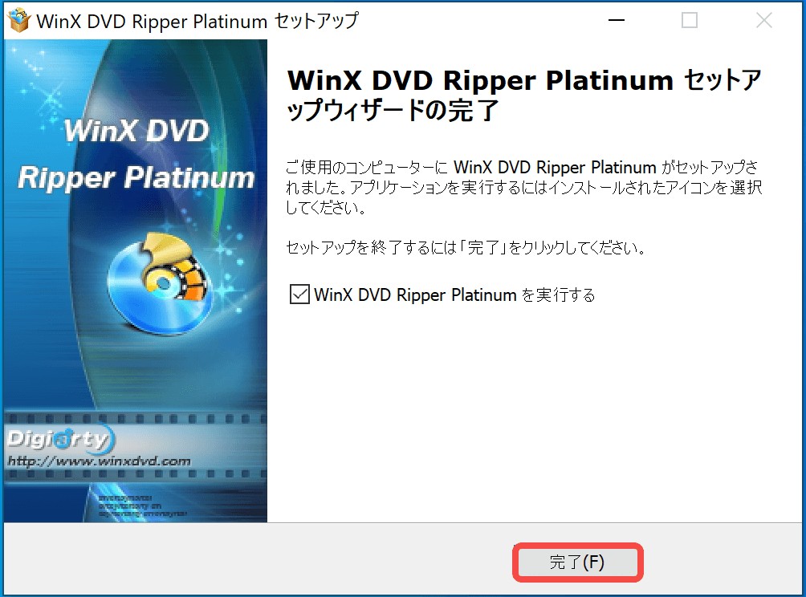Click the セットアップウィザードの完了 heading
This screenshot has height=597, width=806.
pos(524,95)
